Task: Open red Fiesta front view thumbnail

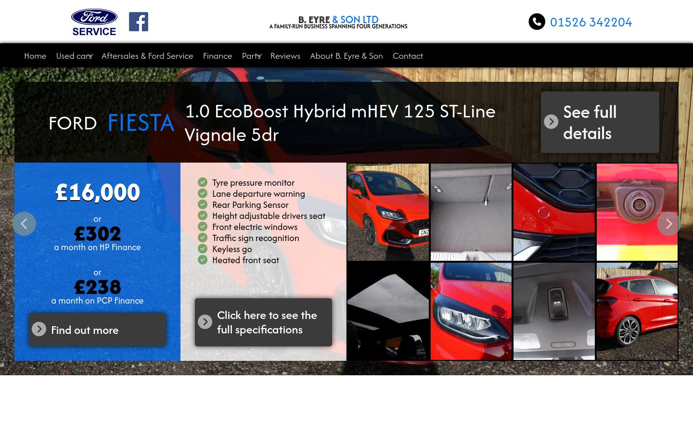Action: (388, 212)
